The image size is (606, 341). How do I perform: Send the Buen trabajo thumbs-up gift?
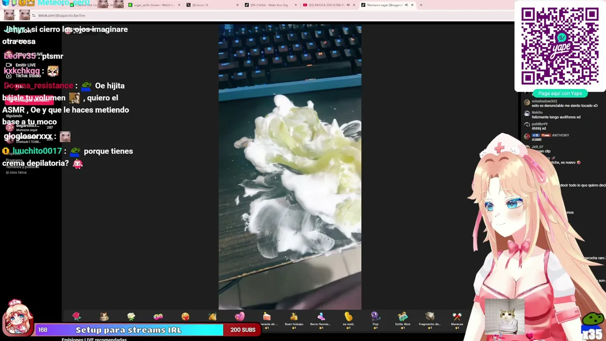pyautogui.click(x=294, y=319)
